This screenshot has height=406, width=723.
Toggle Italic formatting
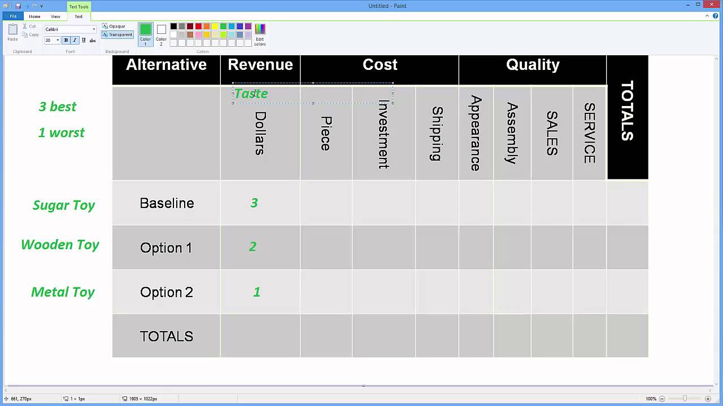click(x=75, y=40)
